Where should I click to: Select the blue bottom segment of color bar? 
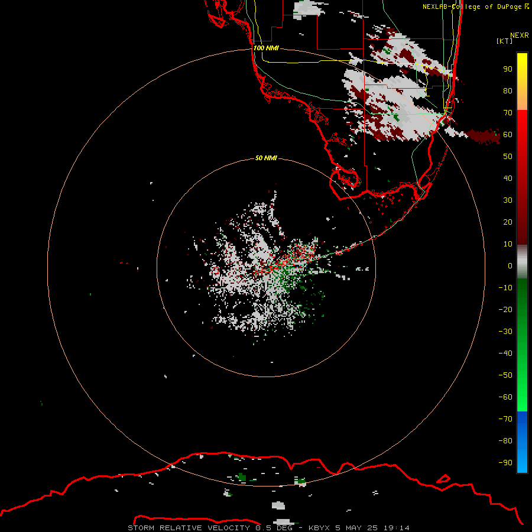[522, 442]
